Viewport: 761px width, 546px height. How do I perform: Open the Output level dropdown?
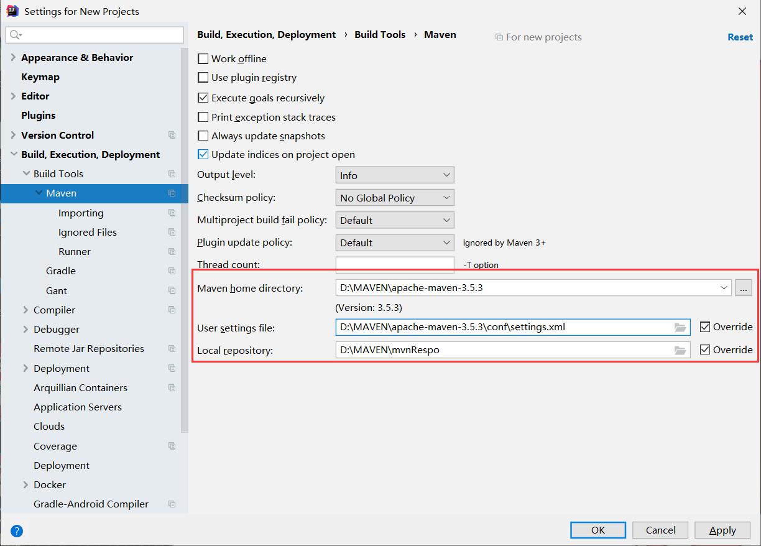click(395, 175)
